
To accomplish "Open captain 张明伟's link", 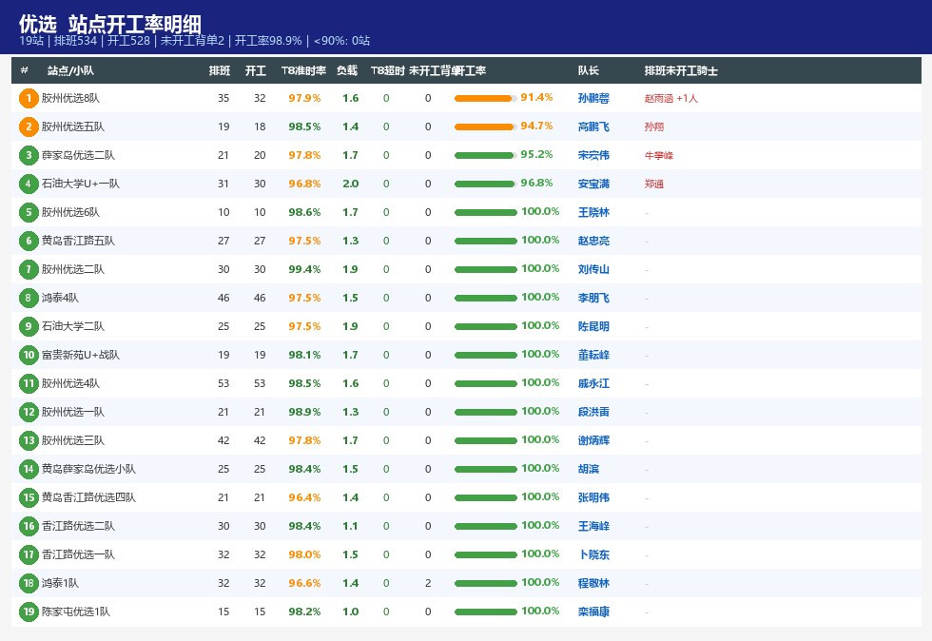I will pos(593,497).
